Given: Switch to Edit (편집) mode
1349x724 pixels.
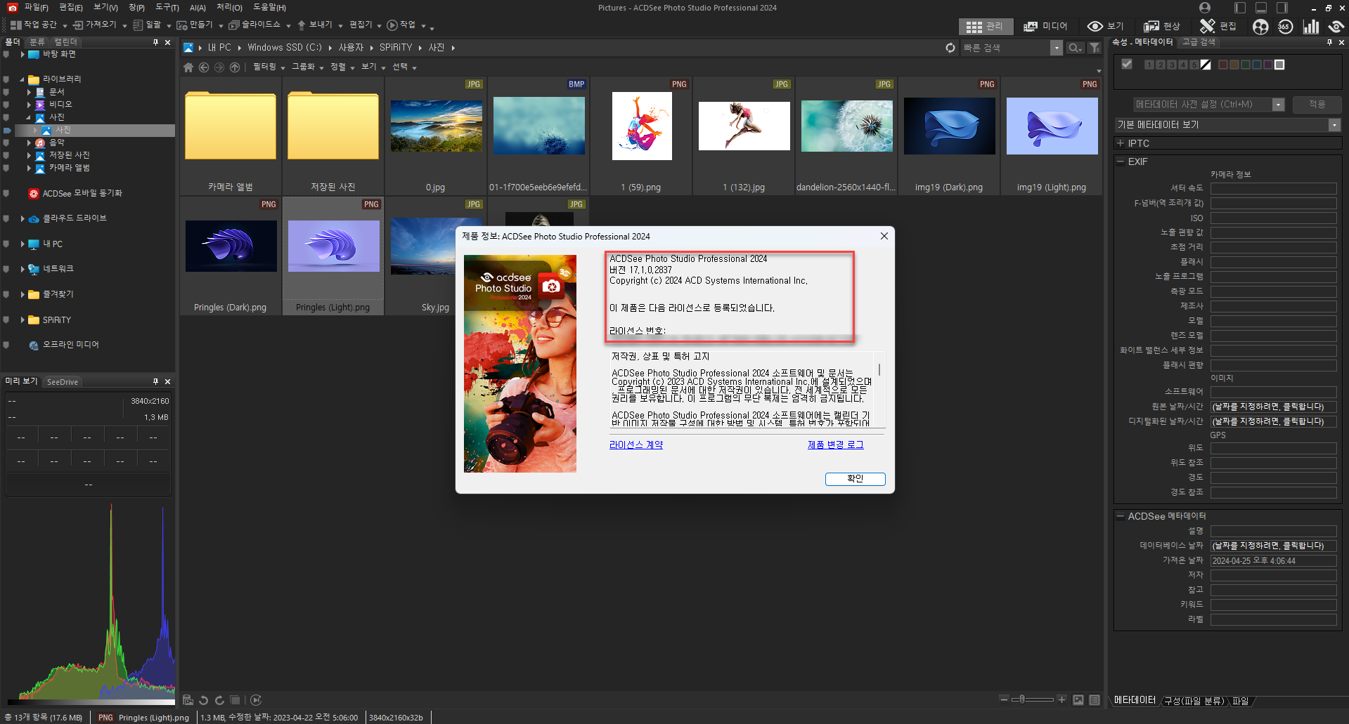Looking at the screenshot, I should click(x=1218, y=27).
